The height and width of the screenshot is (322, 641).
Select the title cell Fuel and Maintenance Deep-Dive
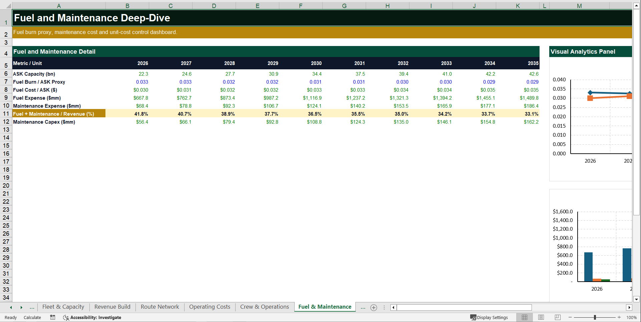[322, 18]
